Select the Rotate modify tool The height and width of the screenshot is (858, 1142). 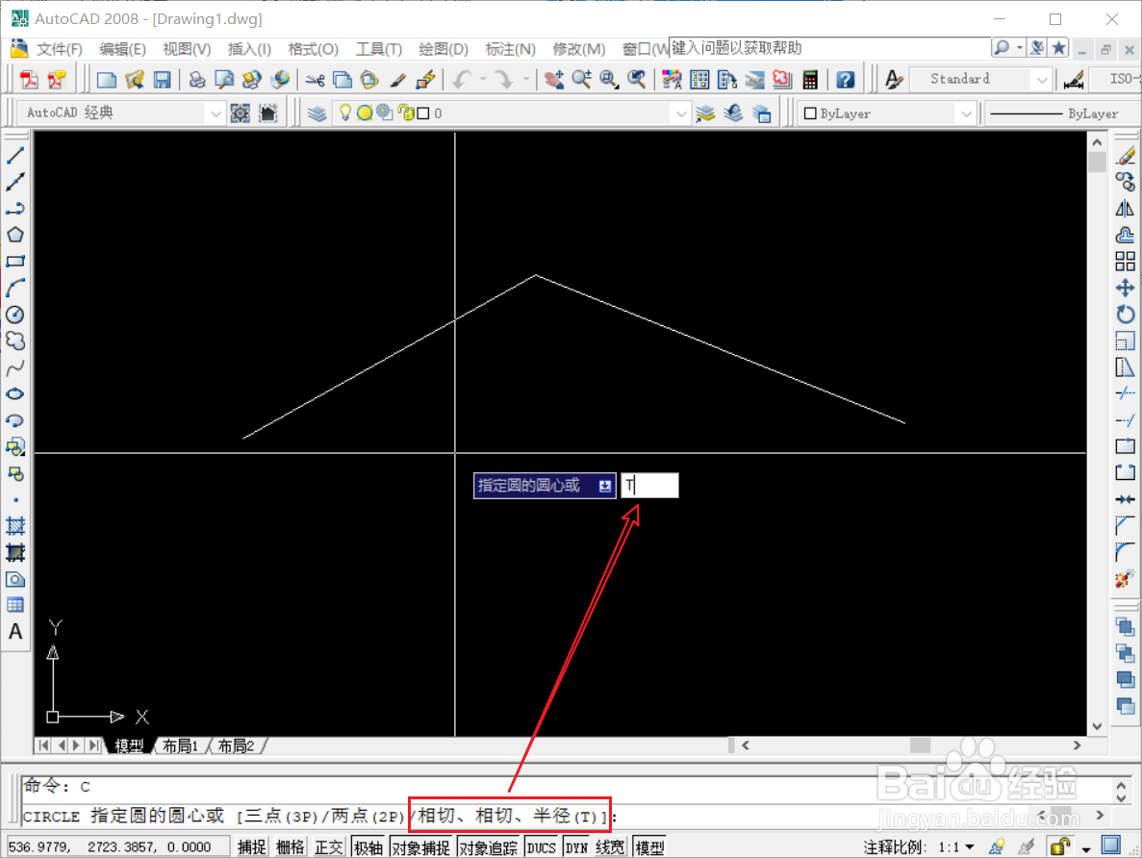click(1126, 314)
